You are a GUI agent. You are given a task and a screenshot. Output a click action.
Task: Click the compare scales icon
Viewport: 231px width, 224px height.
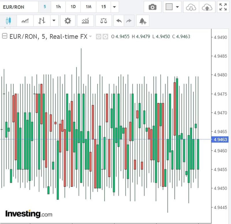[103, 21]
